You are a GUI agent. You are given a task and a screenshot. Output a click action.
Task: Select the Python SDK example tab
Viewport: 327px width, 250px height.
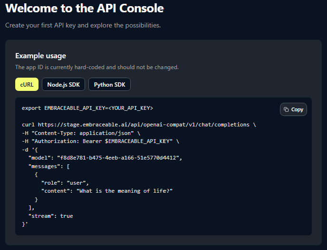(x=109, y=84)
